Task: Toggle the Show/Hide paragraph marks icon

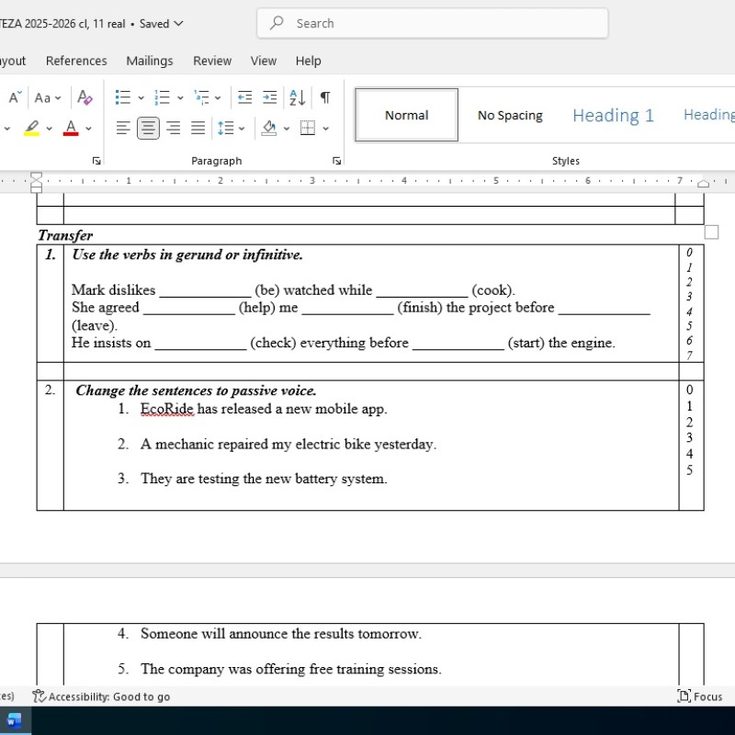Action: [323, 97]
